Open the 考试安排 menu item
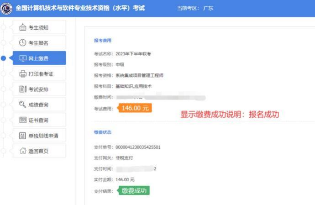 click(39, 89)
